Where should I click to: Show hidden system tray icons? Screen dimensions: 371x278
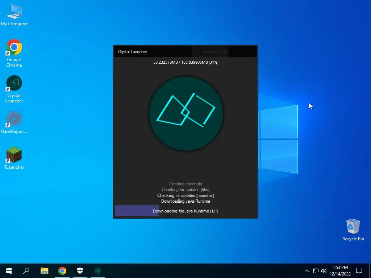coord(307,271)
